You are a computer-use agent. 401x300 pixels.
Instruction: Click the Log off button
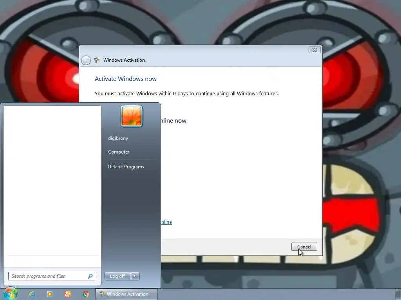117,276
